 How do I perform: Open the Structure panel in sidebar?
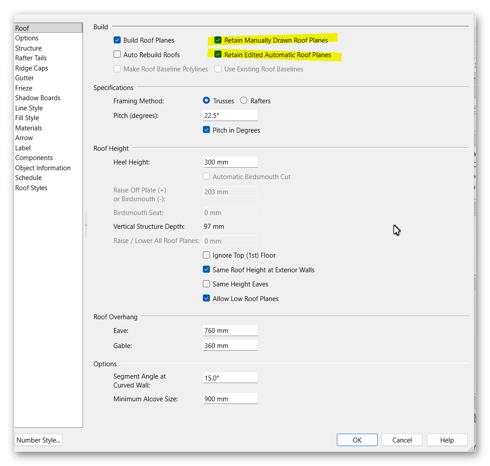[x=28, y=48]
